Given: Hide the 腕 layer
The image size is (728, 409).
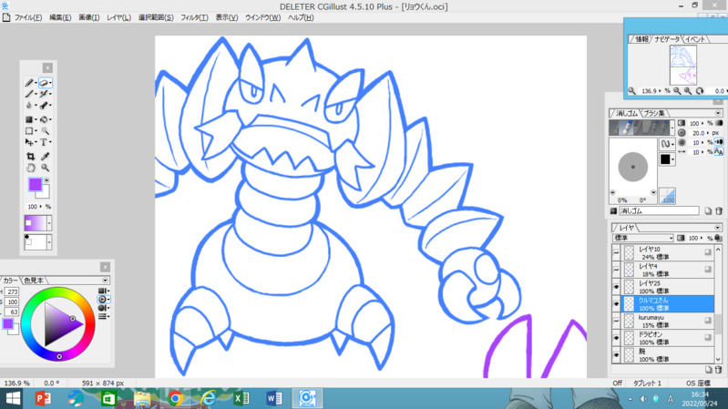Looking at the screenshot, I should point(616,355).
